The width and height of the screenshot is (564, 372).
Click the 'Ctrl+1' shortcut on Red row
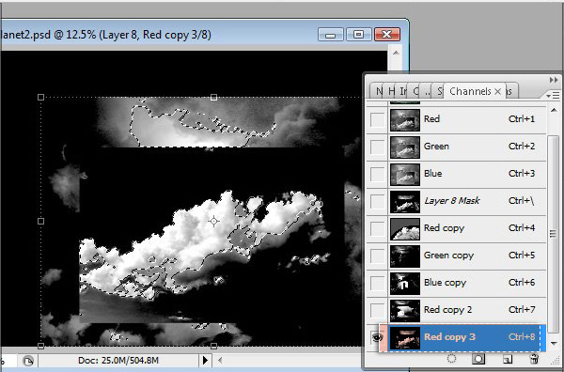point(522,119)
